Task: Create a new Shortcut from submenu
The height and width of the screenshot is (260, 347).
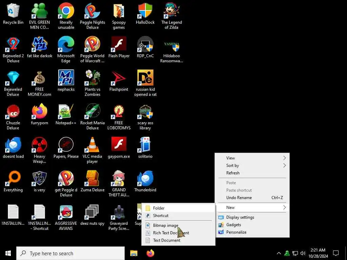Action: point(178,216)
